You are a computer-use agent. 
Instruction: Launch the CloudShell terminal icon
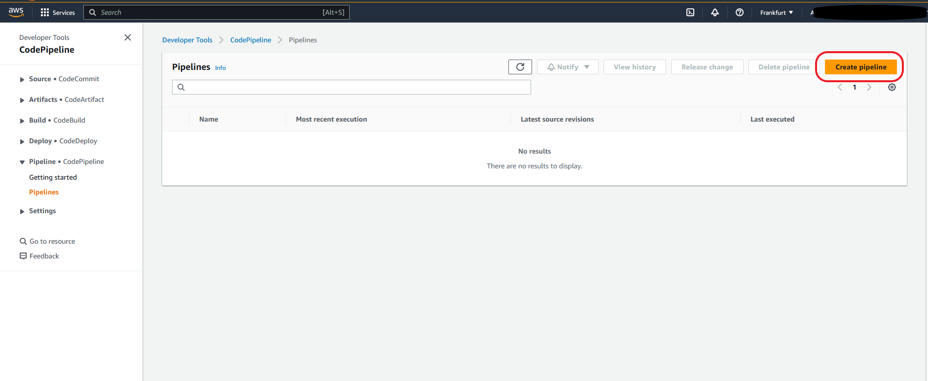[x=690, y=12]
